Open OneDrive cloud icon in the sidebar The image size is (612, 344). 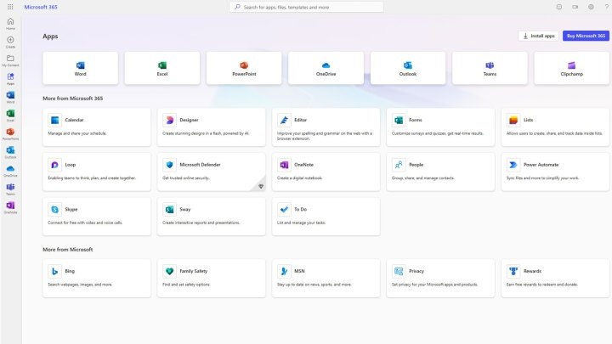click(10, 171)
